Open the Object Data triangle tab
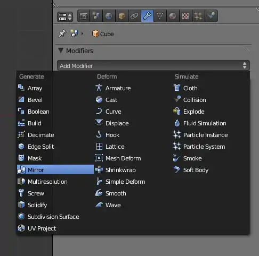This screenshot has height=256, width=259. point(160,16)
